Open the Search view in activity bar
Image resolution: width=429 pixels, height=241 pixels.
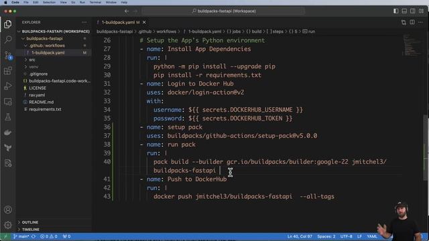click(x=8, y=39)
